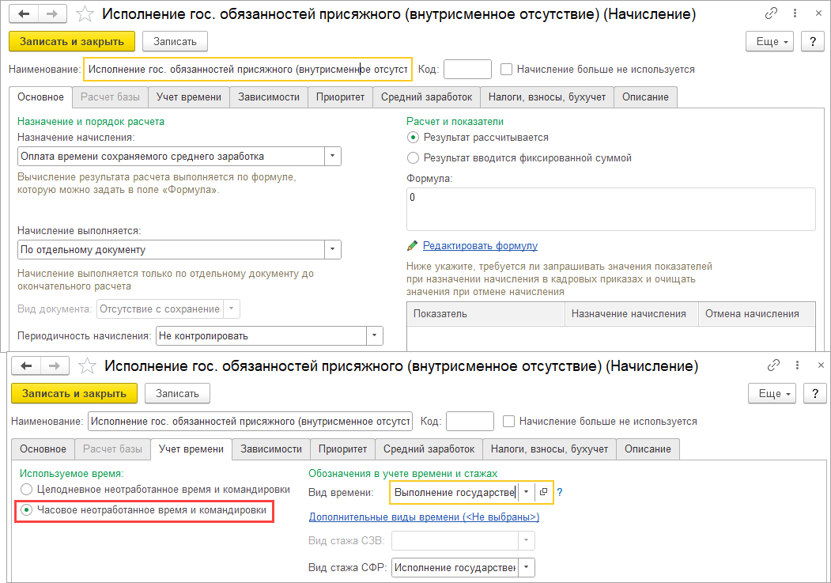
Task: Click the favorites star in the upper form
Action: pos(86,14)
